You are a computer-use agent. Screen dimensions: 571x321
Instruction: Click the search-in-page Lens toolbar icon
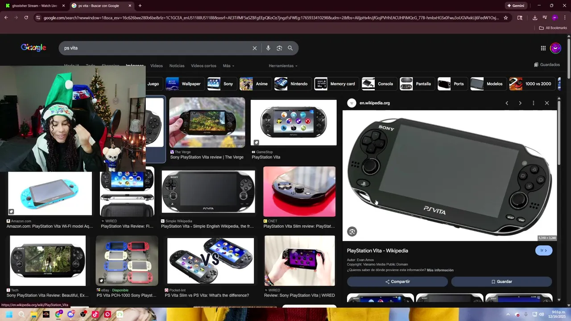520,18
